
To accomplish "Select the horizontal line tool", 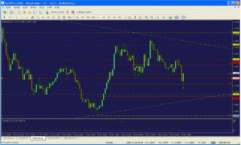I will pyautogui.click(x=22, y=17).
